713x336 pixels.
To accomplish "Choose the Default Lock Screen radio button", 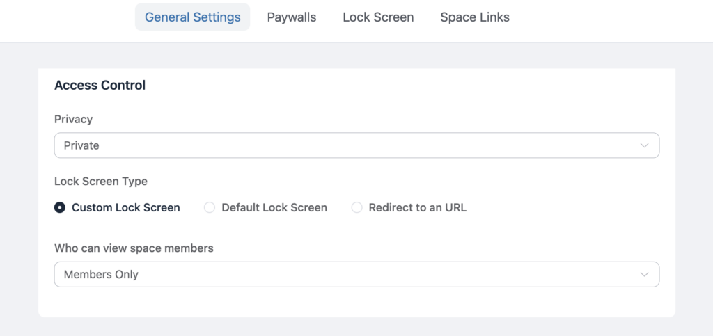I will [210, 207].
